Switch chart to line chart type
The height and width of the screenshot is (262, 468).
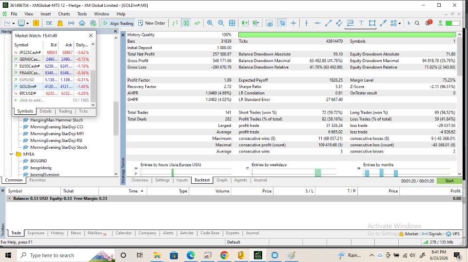click(x=197, y=23)
